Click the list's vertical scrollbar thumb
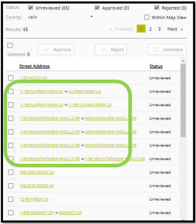 183,101
